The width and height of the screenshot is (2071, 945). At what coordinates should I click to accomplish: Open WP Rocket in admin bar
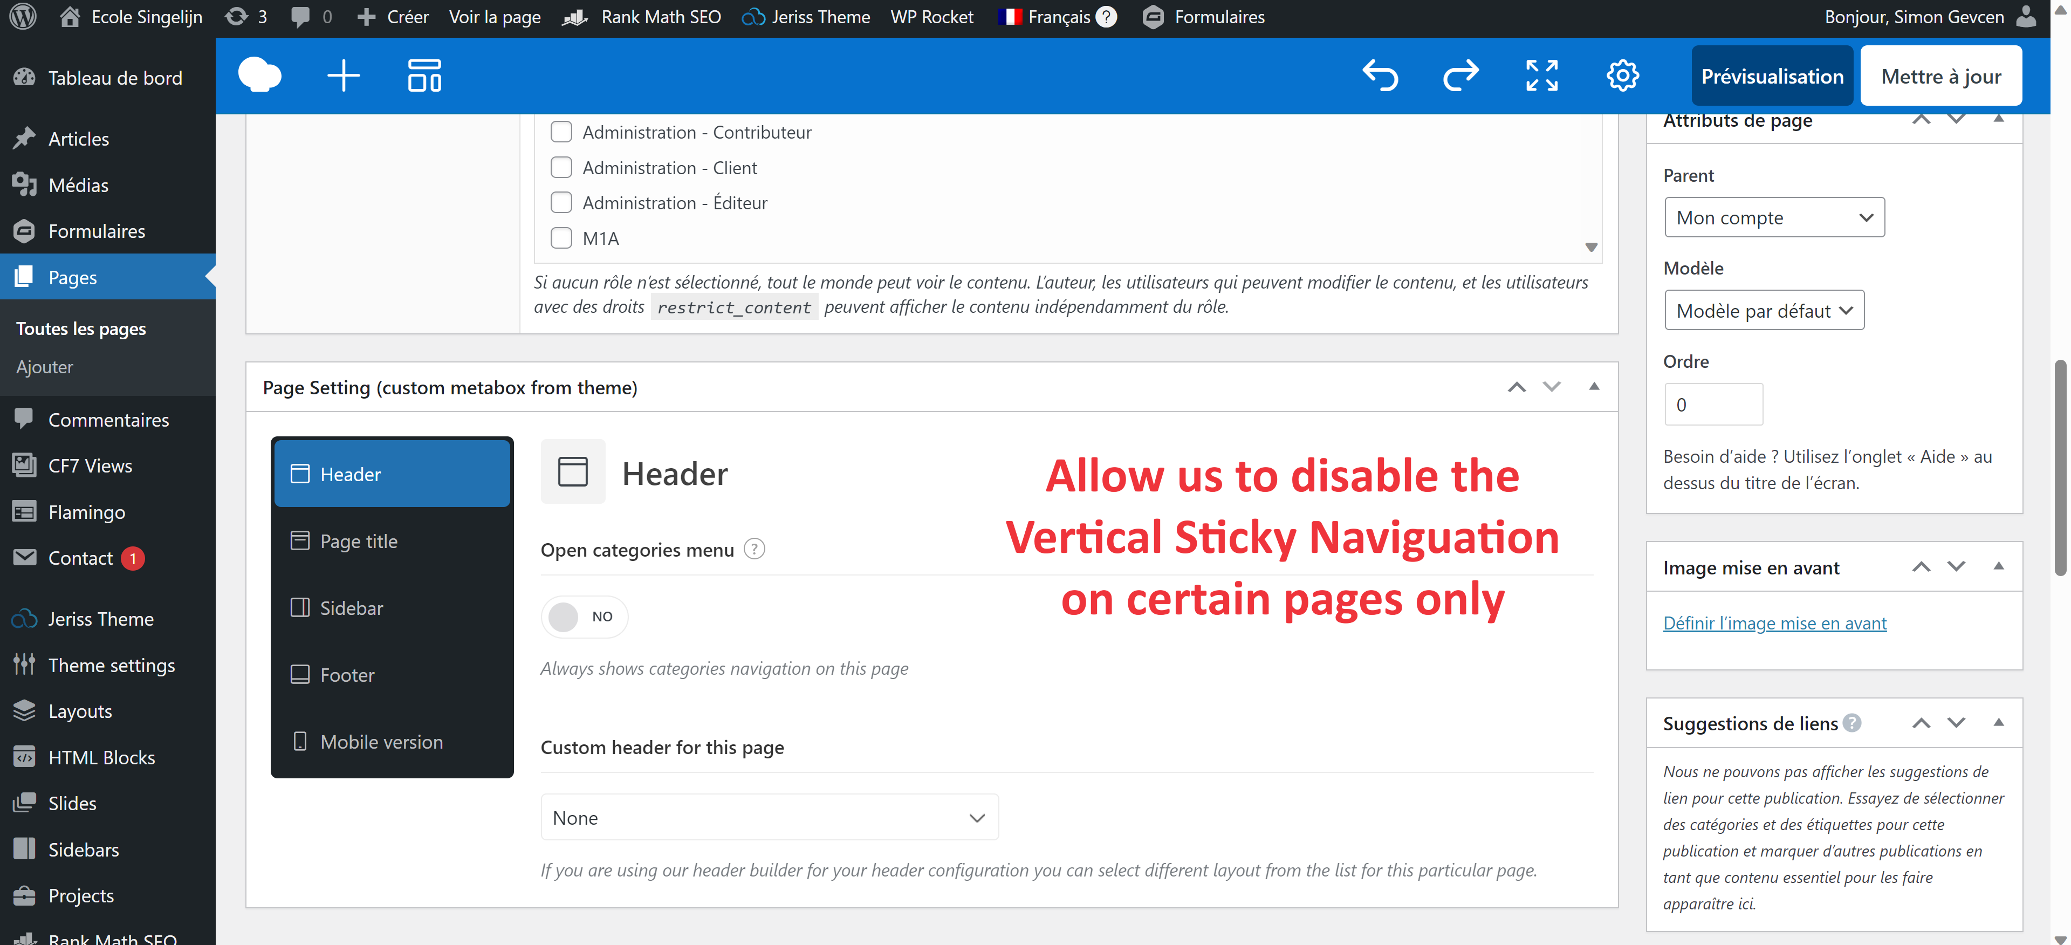pyautogui.click(x=932, y=17)
